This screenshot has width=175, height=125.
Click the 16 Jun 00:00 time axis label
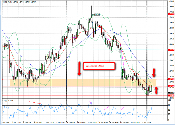click(103, 123)
